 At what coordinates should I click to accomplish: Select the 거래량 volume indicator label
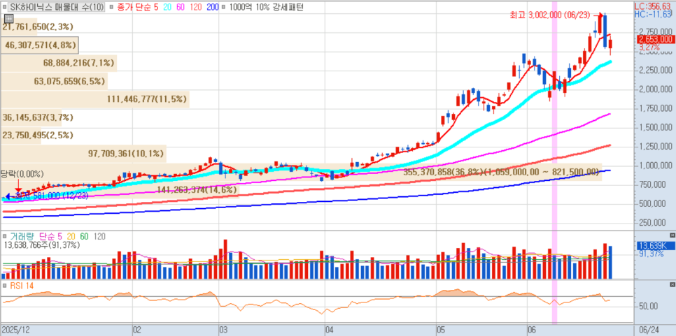(x=23, y=236)
